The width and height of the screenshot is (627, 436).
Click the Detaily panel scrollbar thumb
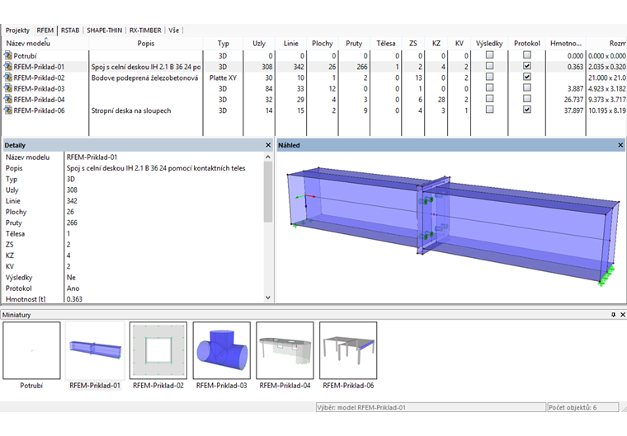click(x=268, y=192)
